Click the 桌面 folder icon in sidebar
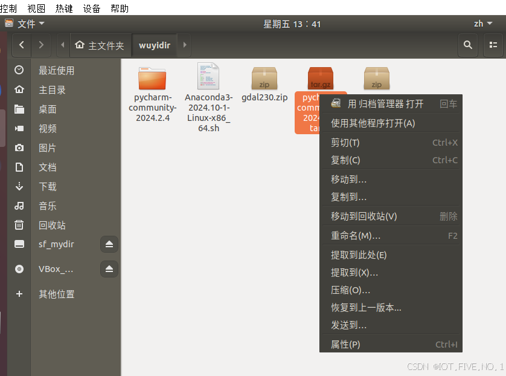This screenshot has width=506, height=376. tap(19, 109)
